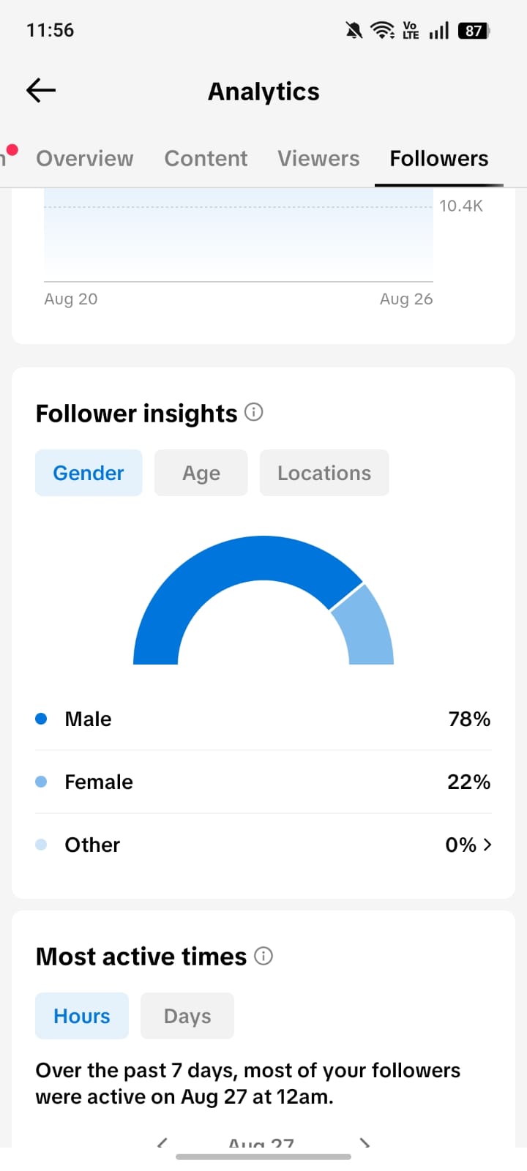527x1171 pixels.
Task: Select the Gender filter chip
Action: pos(89,473)
